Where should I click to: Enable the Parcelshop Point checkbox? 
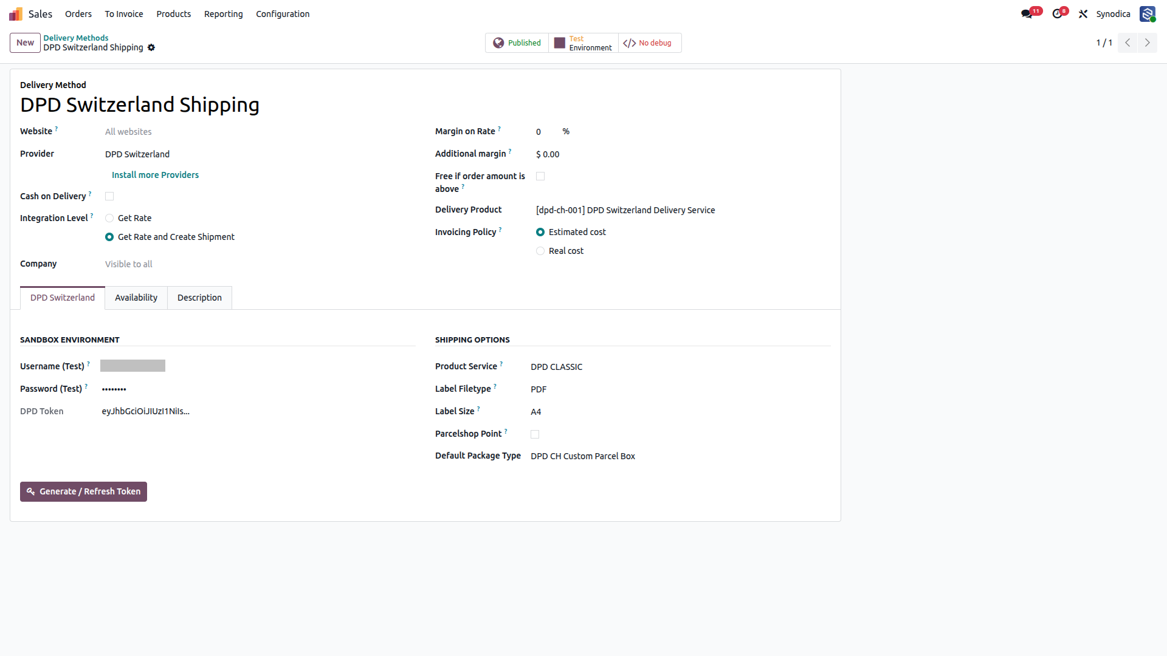(x=535, y=434)
